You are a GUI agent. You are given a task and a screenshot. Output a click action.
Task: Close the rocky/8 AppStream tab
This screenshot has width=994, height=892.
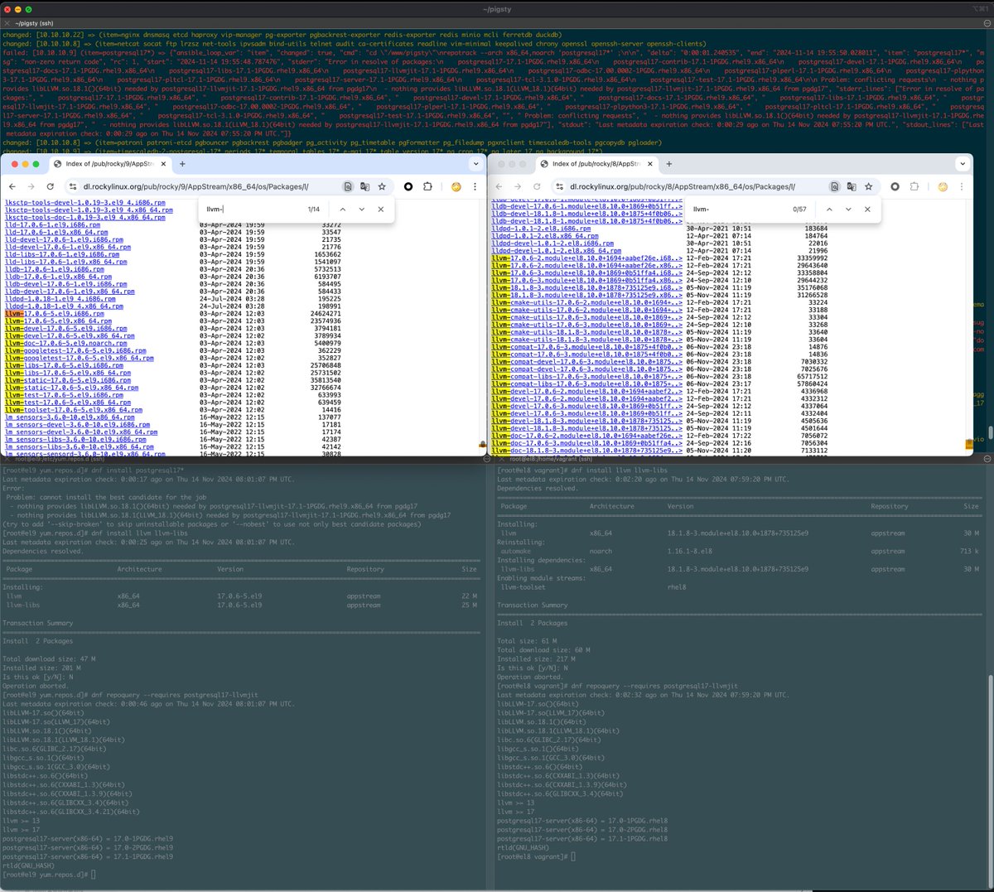(650, 164)
